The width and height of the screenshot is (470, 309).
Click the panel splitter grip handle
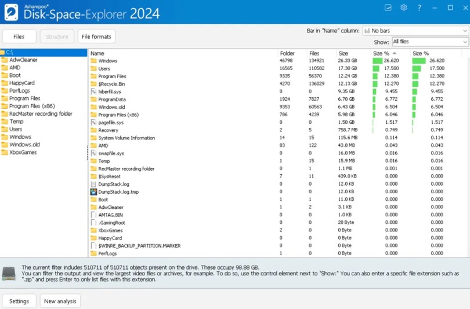point(88,152)
